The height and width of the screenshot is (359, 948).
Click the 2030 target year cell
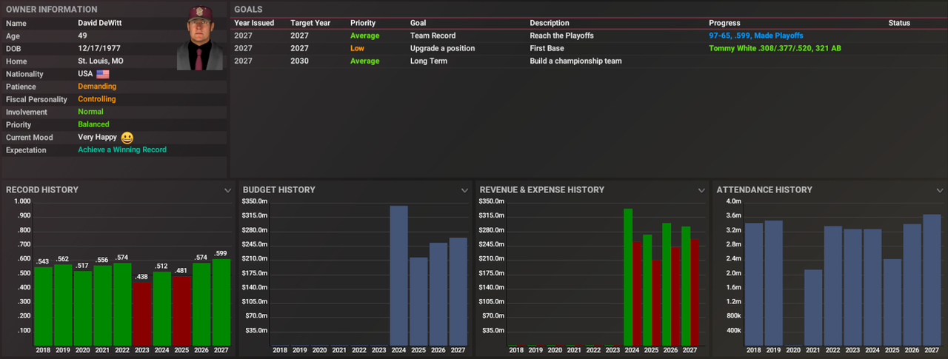pos(299,61)
